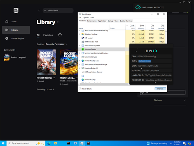Expand the Platform filter section

(x=170, y=100)
